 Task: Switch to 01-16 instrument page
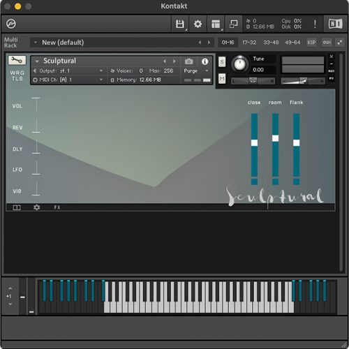click(x=228, y=43)
